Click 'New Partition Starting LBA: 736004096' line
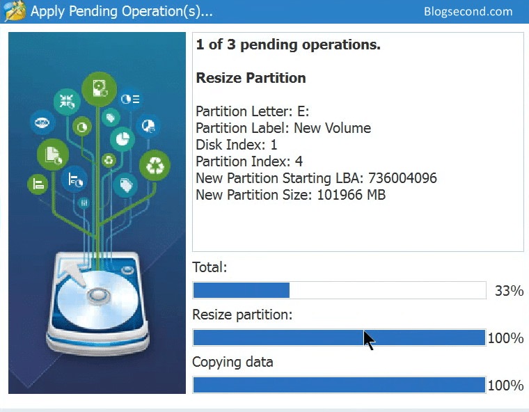This screenshot has width=529, height=412. 317,178
